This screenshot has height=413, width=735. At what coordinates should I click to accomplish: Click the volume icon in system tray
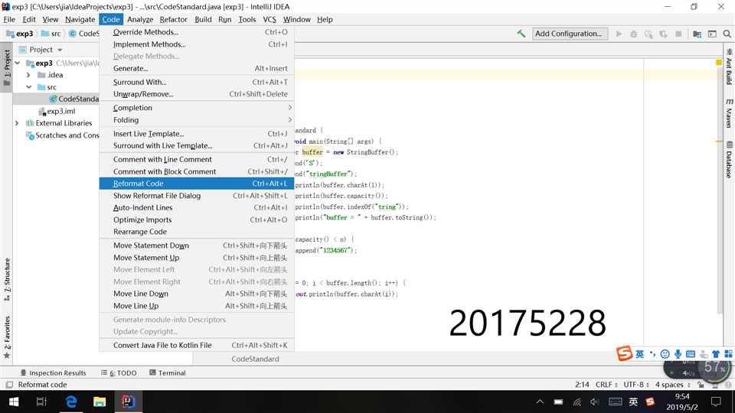[595, 402]
